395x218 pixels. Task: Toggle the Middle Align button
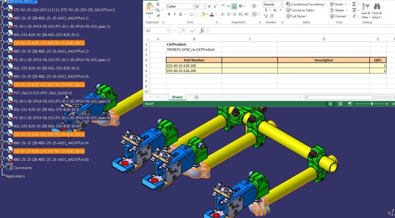pos(229,6)
